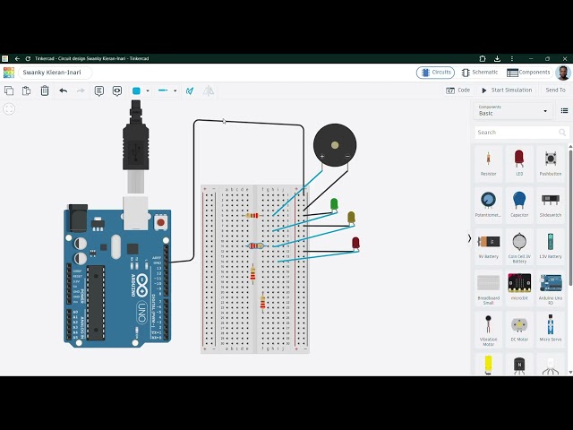Click the Arduino reset button
573x430 pixels.
pyautogui.click(x=161, y=222)
